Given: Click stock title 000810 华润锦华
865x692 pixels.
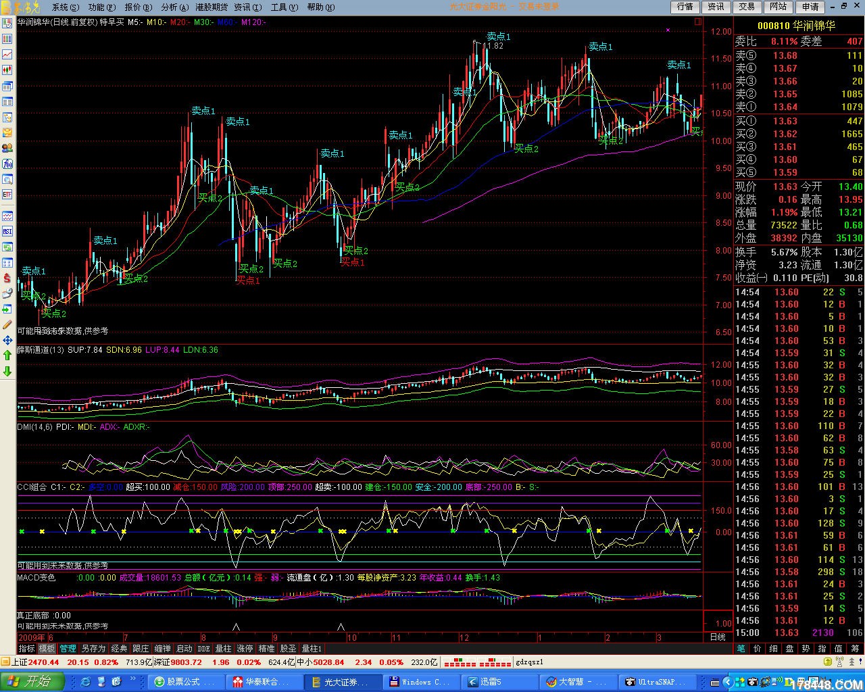Looking at the screenshot, I should [x=795, y=26].
